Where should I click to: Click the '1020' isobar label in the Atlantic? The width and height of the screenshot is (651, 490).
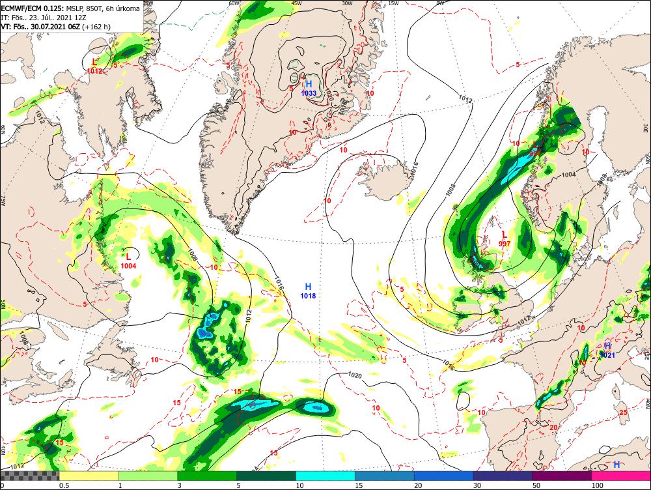[x=355, y=375]
